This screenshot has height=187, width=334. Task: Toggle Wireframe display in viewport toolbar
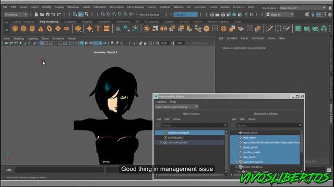(77, 43)
